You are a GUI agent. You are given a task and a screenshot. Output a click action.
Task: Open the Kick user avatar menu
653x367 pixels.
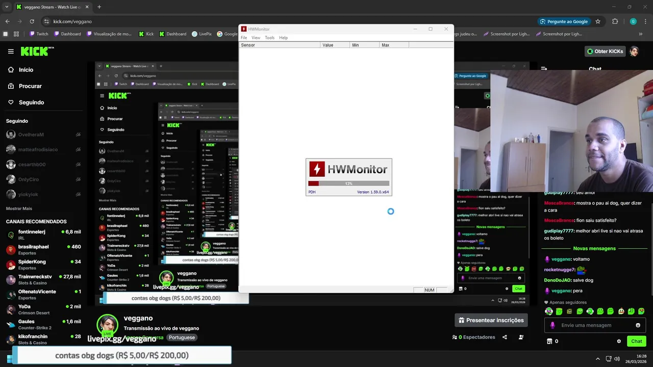click(x=634, y=51)
